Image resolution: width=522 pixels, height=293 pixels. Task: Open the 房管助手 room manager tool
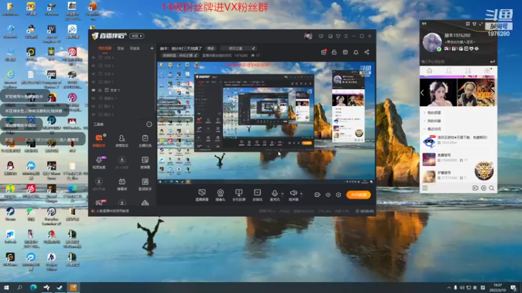pos(122,141)
